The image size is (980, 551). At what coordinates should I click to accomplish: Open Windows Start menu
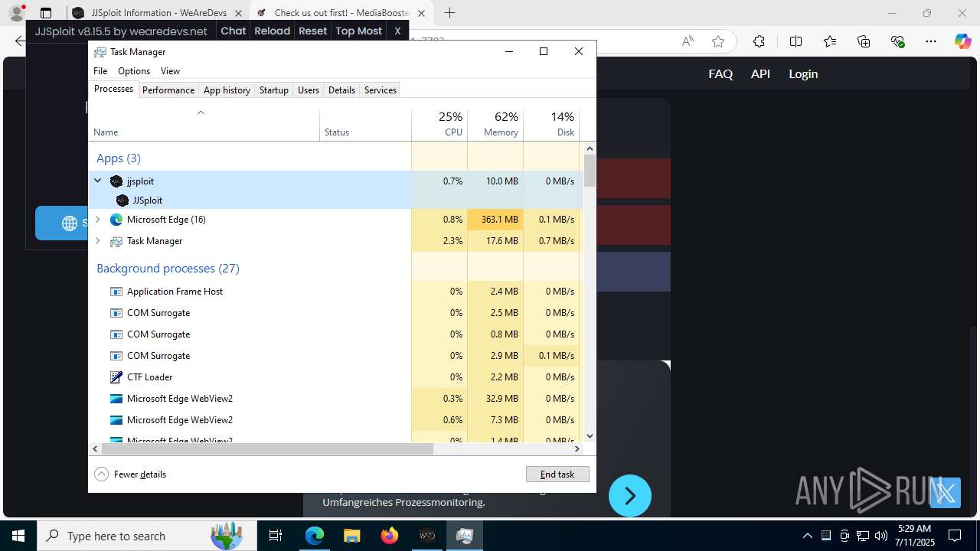(18, 536)
